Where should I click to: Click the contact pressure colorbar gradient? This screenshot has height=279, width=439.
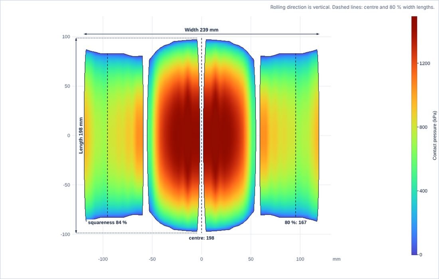click(x=414, y=136)
